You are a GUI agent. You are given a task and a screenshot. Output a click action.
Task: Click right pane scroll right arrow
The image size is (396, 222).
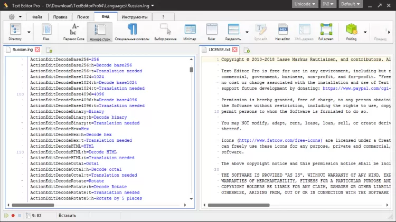(387, 205)
